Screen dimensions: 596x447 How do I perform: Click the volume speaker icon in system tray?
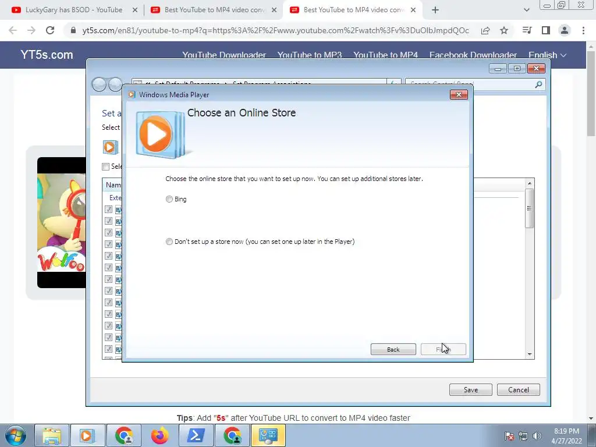tap(537, 436)
